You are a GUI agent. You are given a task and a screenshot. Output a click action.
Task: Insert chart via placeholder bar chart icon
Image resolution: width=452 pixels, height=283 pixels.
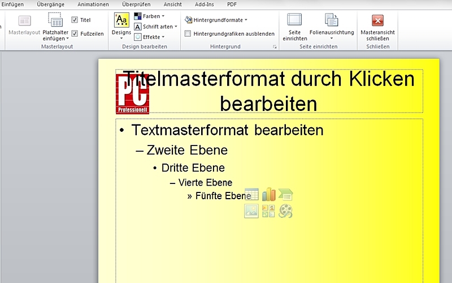tap(269, 194)
